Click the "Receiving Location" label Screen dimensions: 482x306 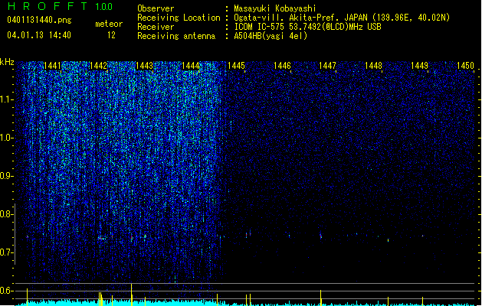coord(179,18)
